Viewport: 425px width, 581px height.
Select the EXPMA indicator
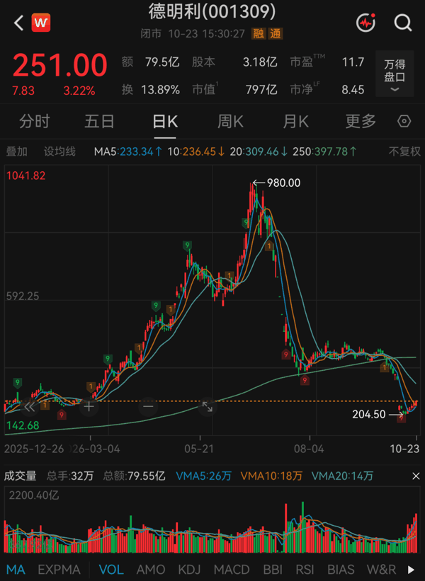(x=59, y=570)
